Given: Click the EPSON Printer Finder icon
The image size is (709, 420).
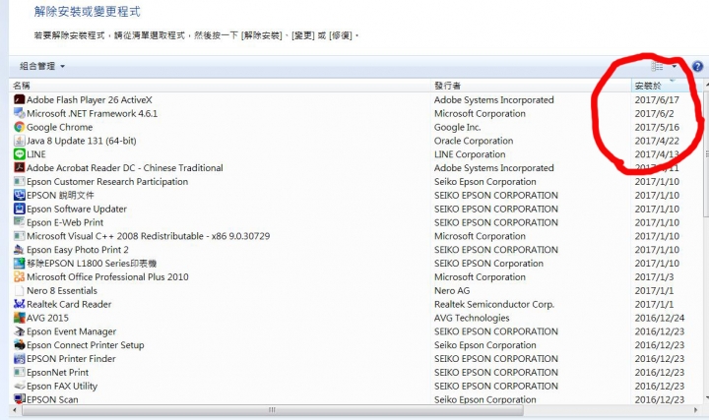Looking at the screenshot, I should pos(19,359).
